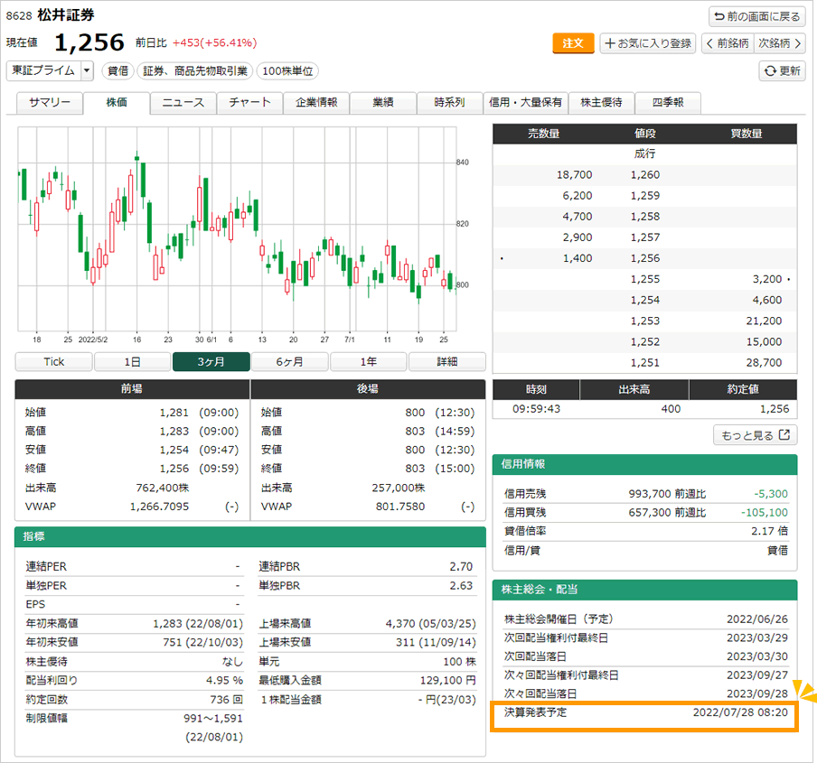817x763 pixels.
Task: Click sell quantity 18,700
Action: pyautogui.click(x=574, y=175)
